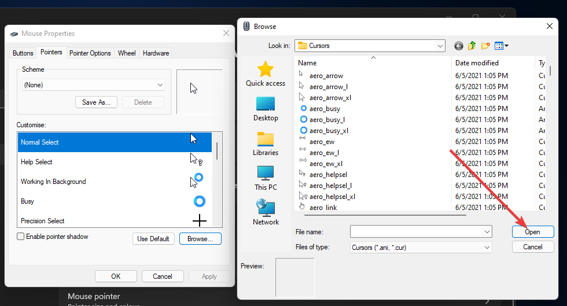Select Working In Background pointer row
The width and height of the screenshot is (567, 306).
tap(115, 182)
